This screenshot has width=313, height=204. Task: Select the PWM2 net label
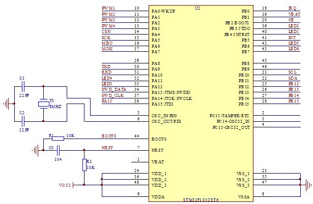point(108,14)
